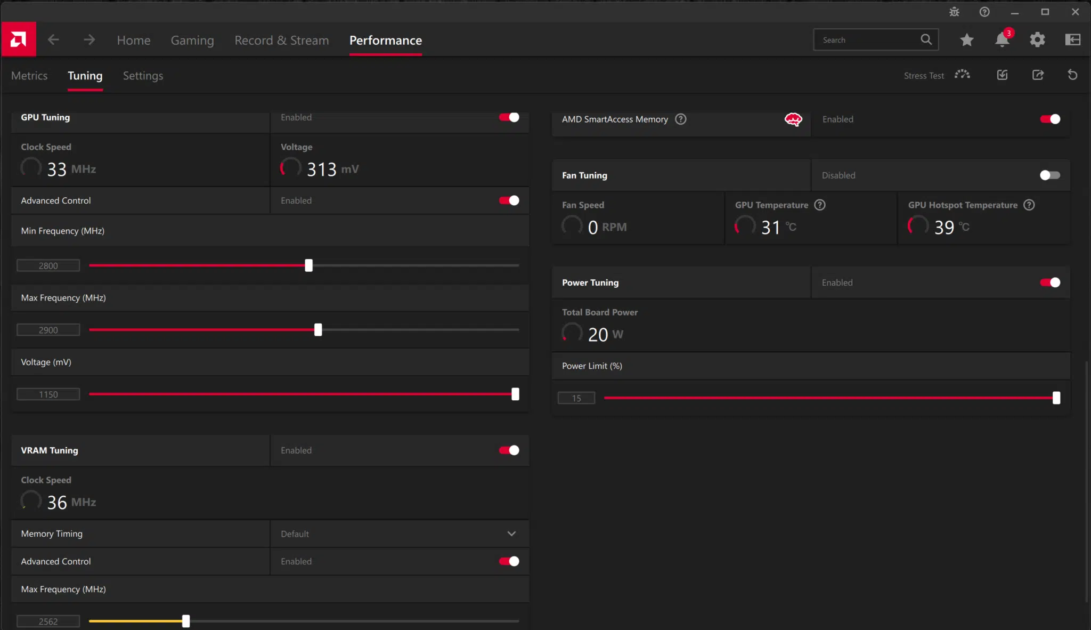1091x630 pixels.
Task: Turn off GPU Advanced Control toggle
Action: coord(509,200)
